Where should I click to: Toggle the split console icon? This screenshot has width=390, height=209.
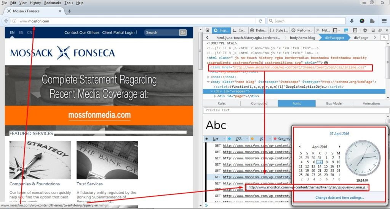(346, 31)
